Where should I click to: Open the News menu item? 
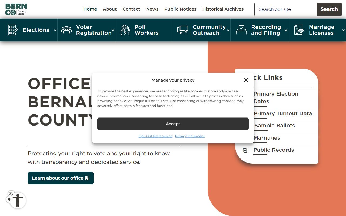coord(152,9)
